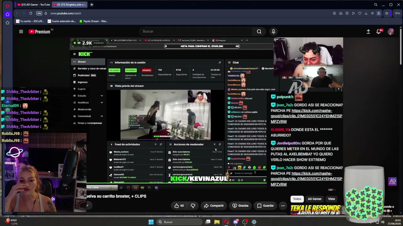Open Opera Easy Setup lines icon

[x=372, y=13]
